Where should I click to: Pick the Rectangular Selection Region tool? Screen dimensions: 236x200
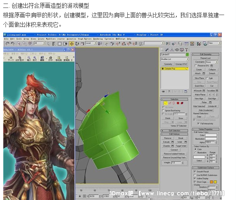[x=60, y=44]
